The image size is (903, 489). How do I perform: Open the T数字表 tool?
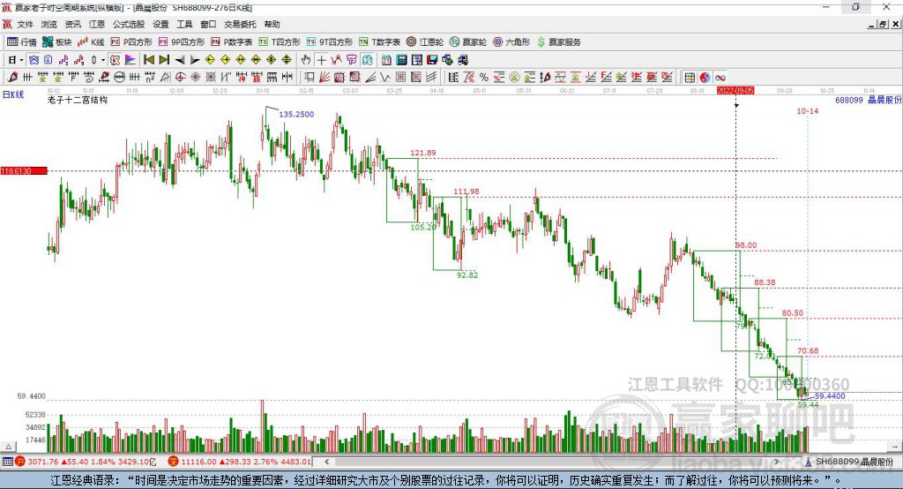(x=379, y=42)
